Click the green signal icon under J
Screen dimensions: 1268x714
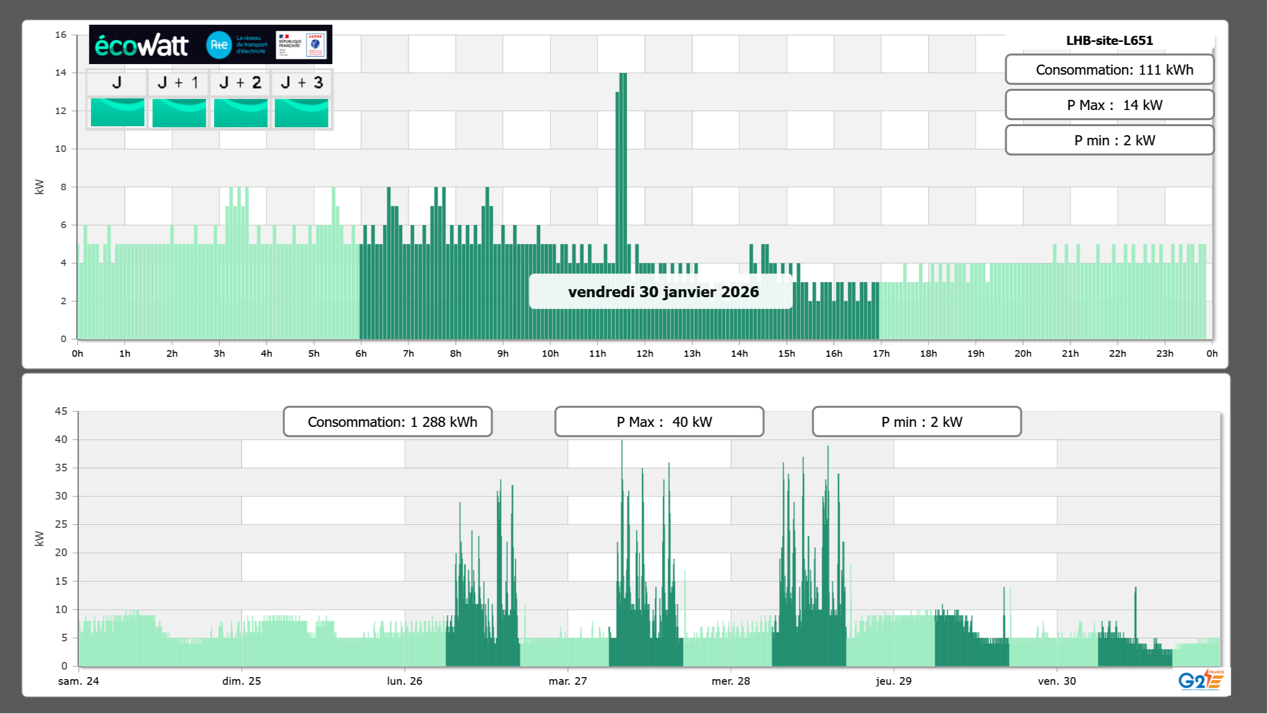117,113
